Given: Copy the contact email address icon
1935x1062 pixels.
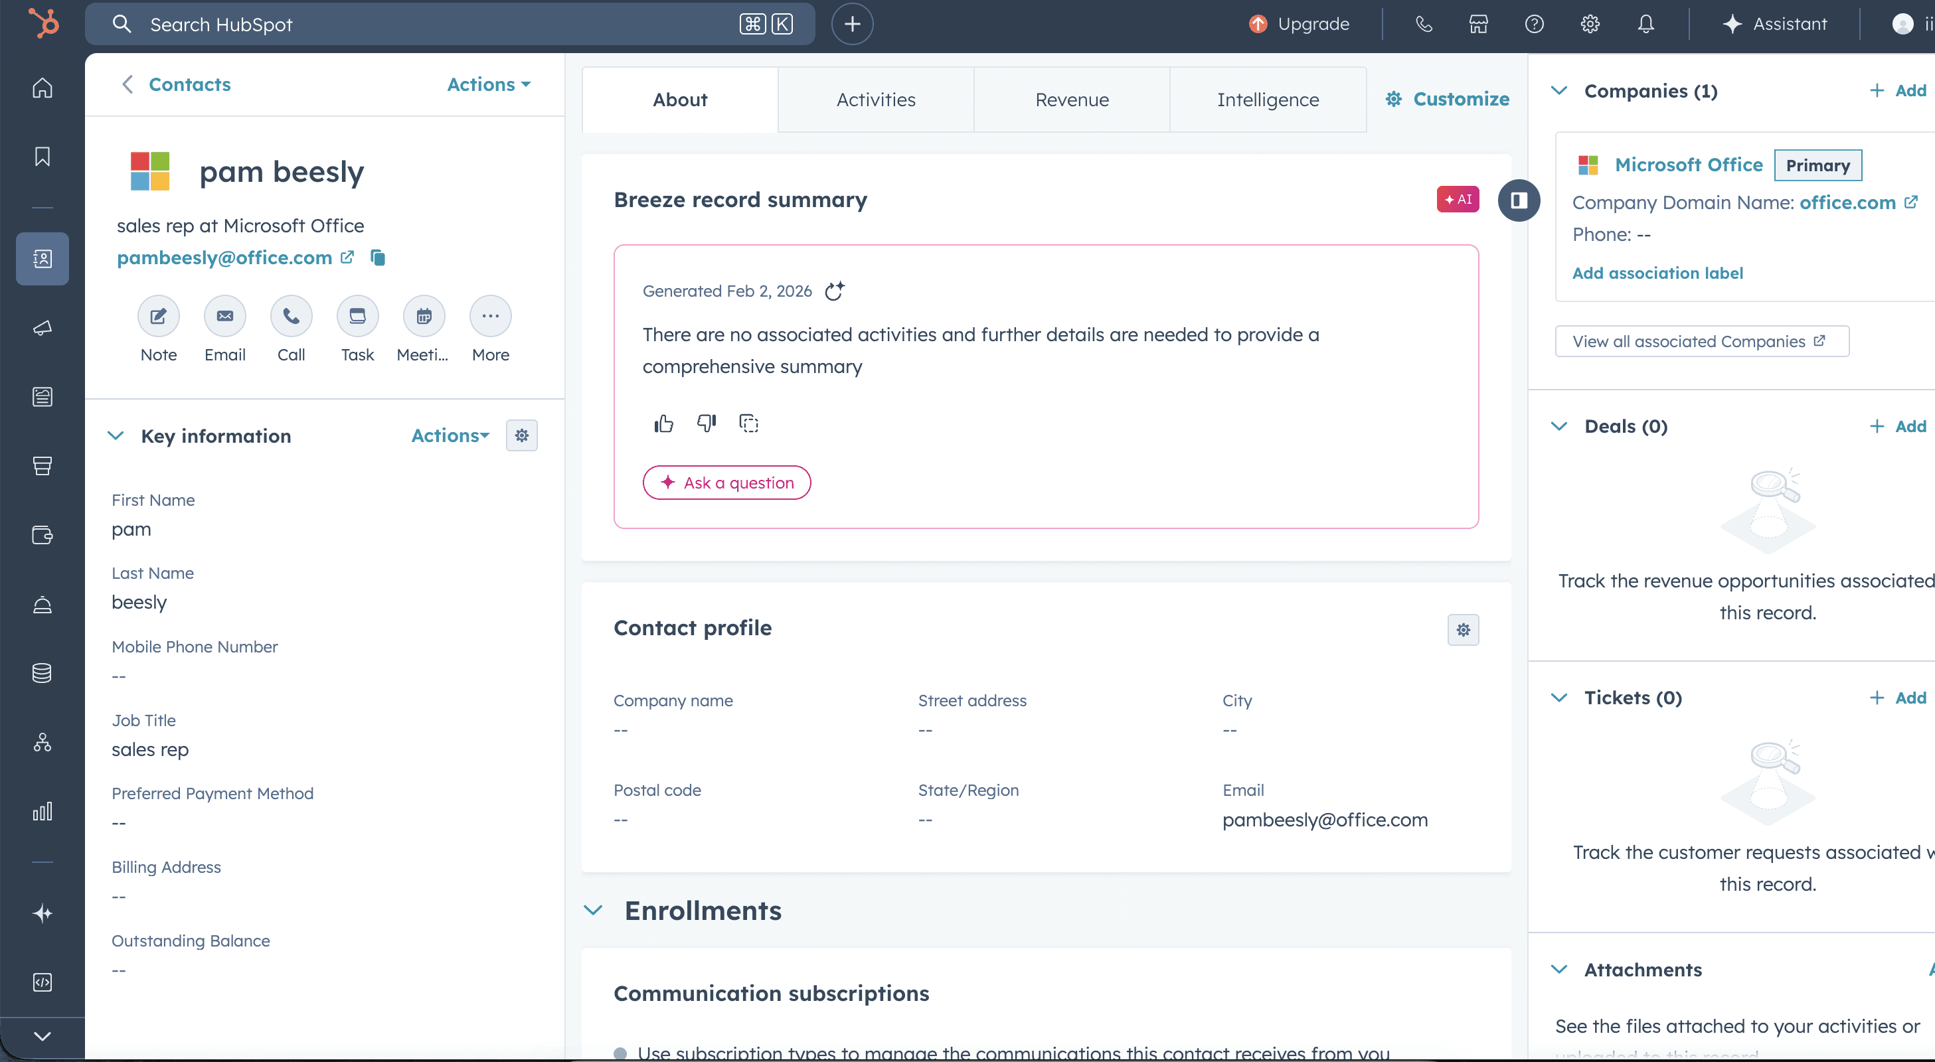Looking at the screenshot, I should click(378, 258).
